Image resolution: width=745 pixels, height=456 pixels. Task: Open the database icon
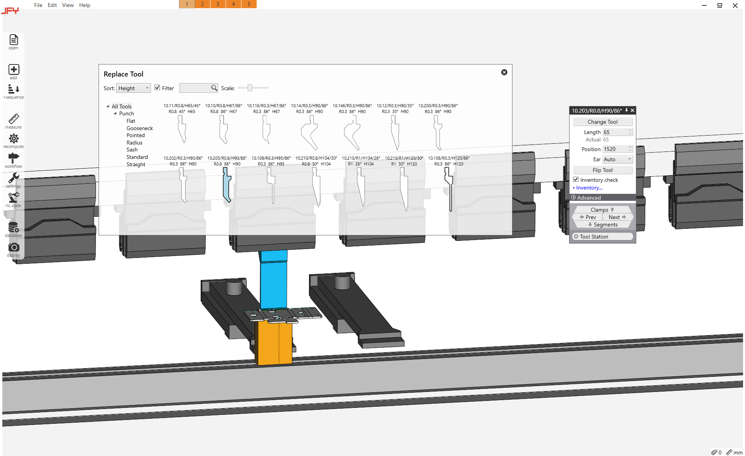14,228
